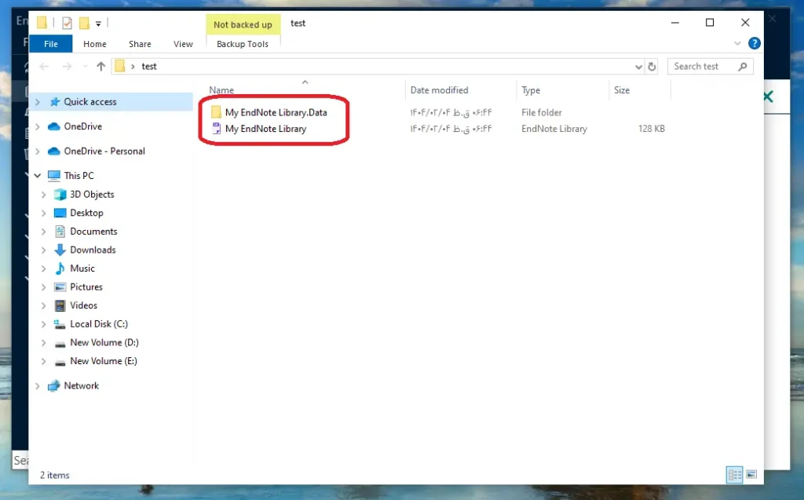
Task: Click the Videos film icon
Action: point(60,305)
